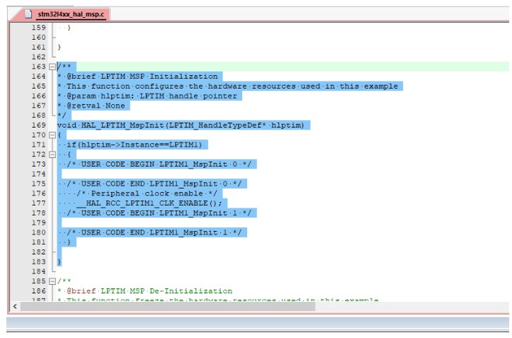
Task: Click 'USER CODE END LPTIM1_MspInit 1' comment
Action: (x=154, y=232)
